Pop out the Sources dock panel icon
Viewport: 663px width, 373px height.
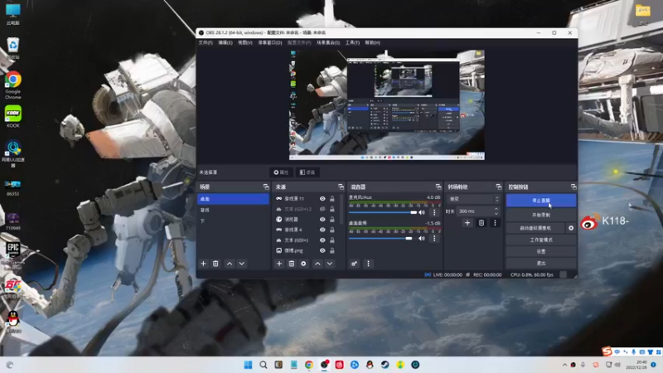(341, 186)
